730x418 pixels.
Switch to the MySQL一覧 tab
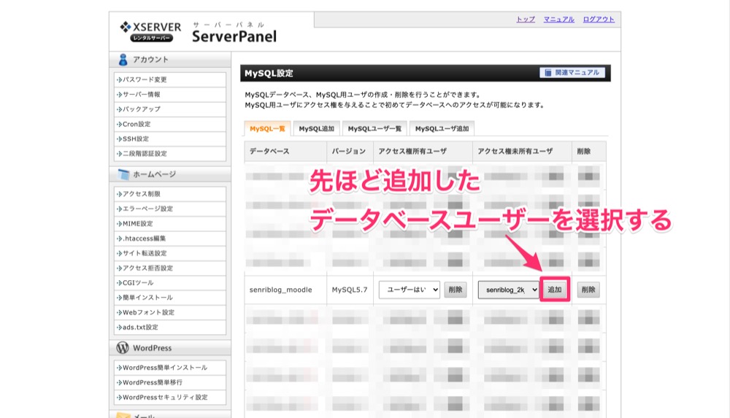[267, 128]
